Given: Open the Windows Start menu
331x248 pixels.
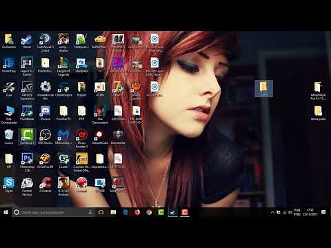Looking at the screenshot, I should coord(6,212).
